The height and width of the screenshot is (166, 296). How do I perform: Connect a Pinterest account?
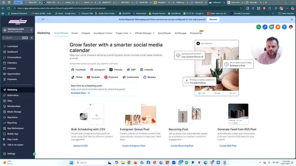pos(111,77)
